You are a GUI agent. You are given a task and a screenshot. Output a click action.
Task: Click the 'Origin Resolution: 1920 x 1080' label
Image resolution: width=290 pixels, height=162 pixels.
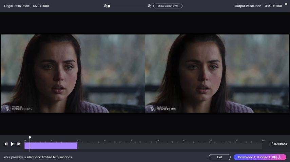pyautogui.click(x=26, y=6)
